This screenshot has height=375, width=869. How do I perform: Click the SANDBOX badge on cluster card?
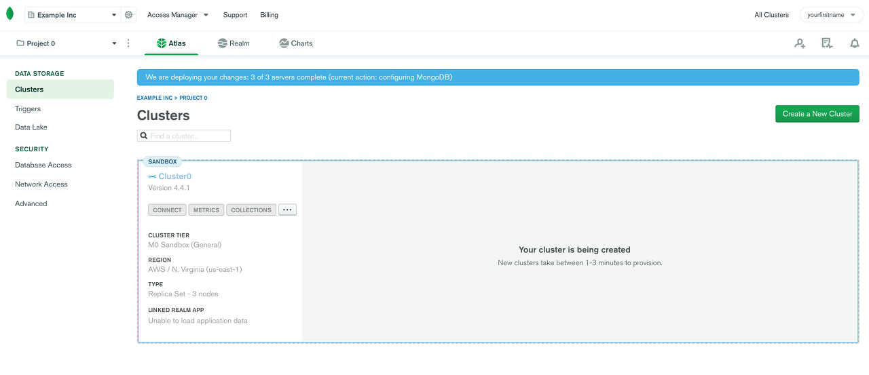click(x=162, y=162)
